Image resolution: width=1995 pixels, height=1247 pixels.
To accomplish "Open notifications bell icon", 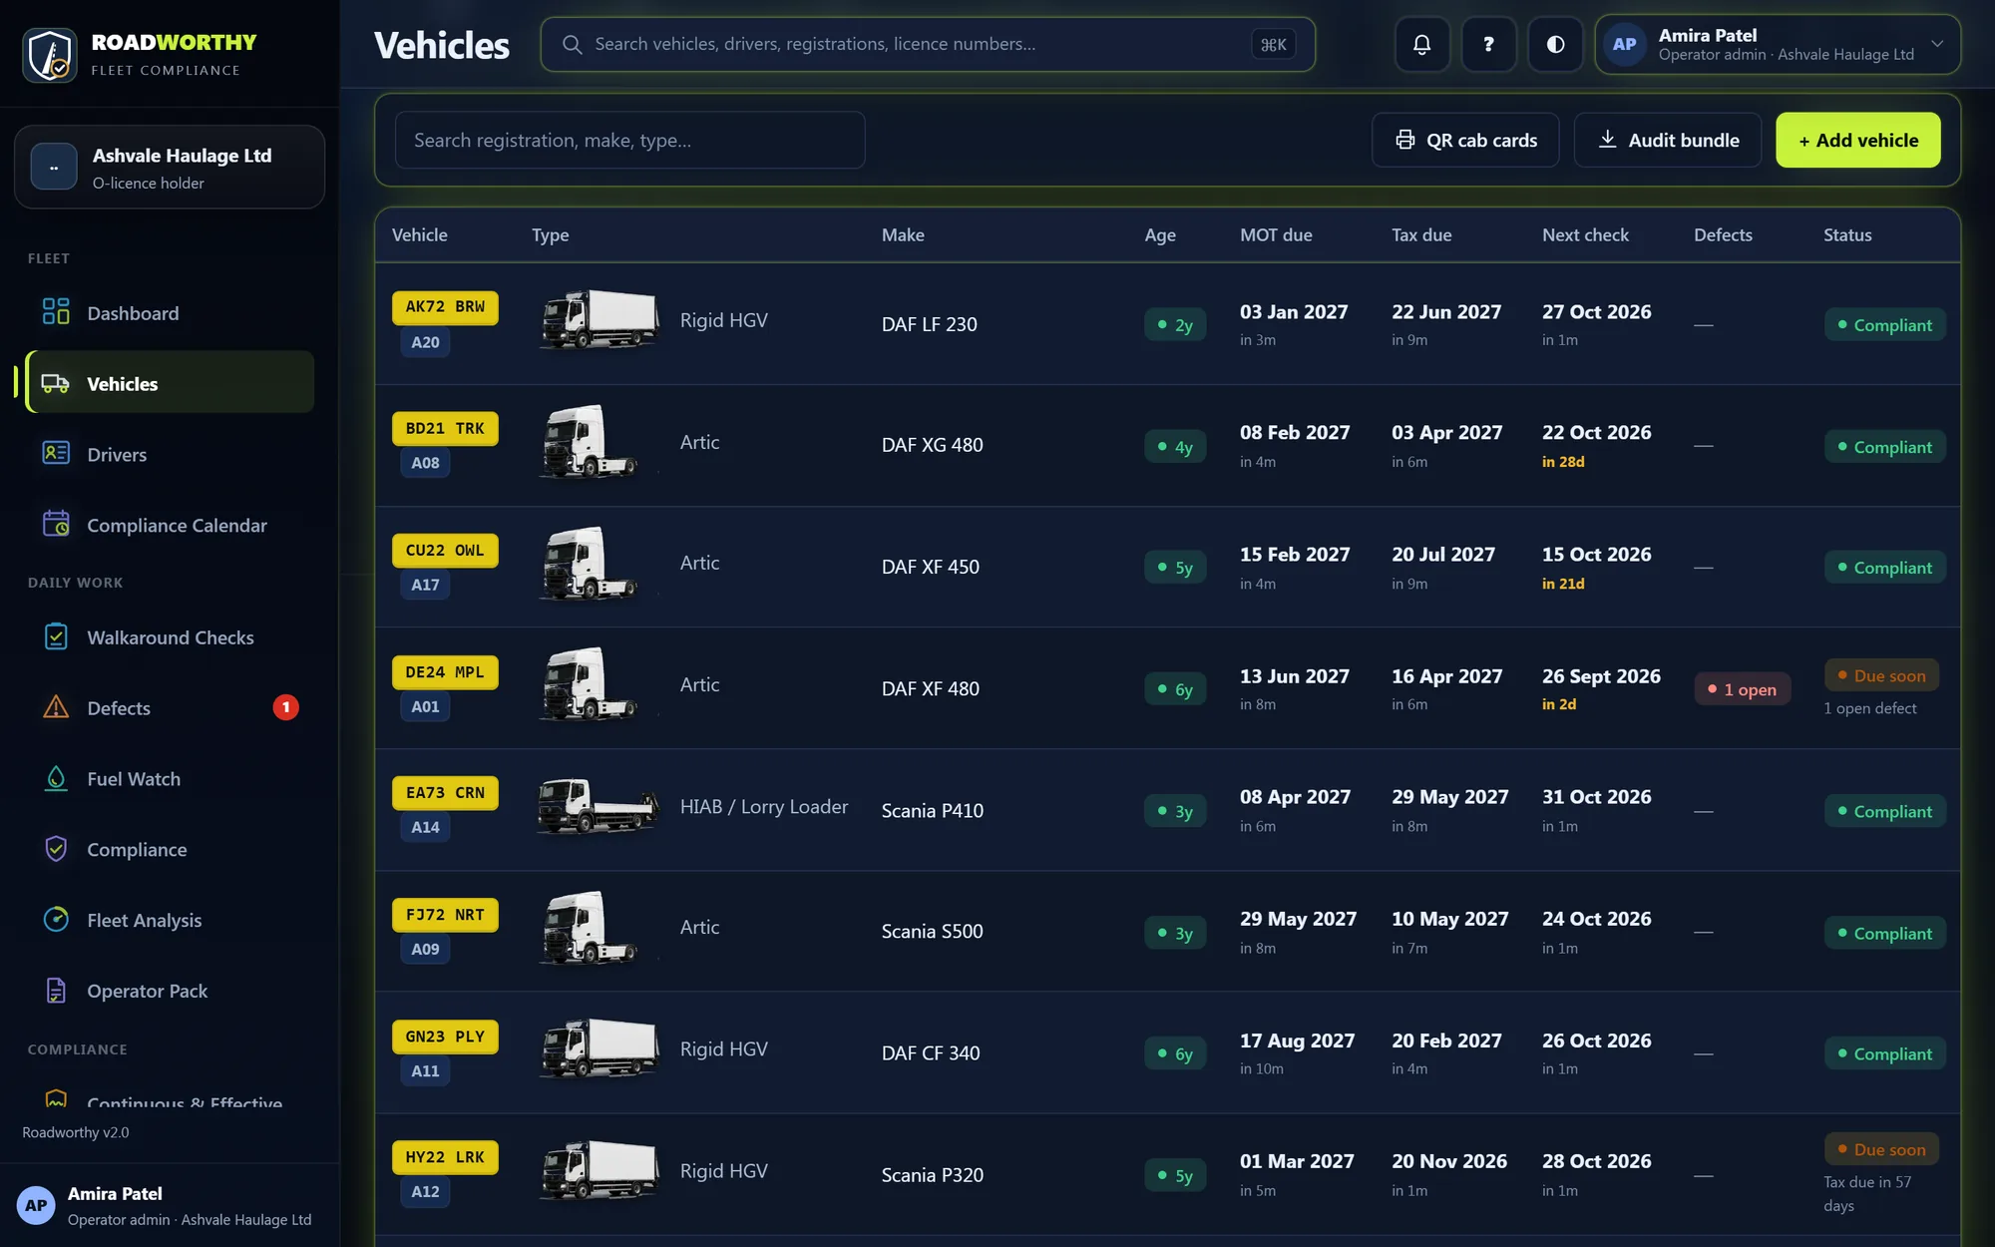I will (x=1421, y=44).
